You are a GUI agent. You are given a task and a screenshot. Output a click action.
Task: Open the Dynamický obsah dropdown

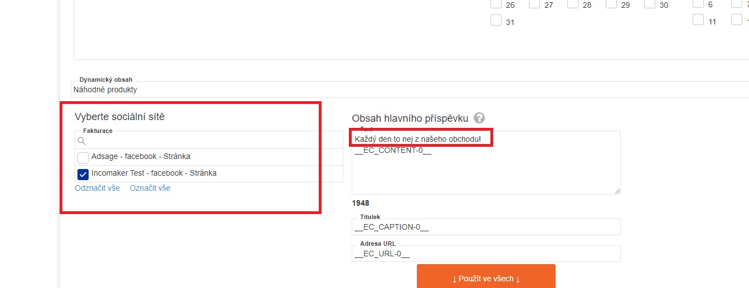(x=410, y=90)
